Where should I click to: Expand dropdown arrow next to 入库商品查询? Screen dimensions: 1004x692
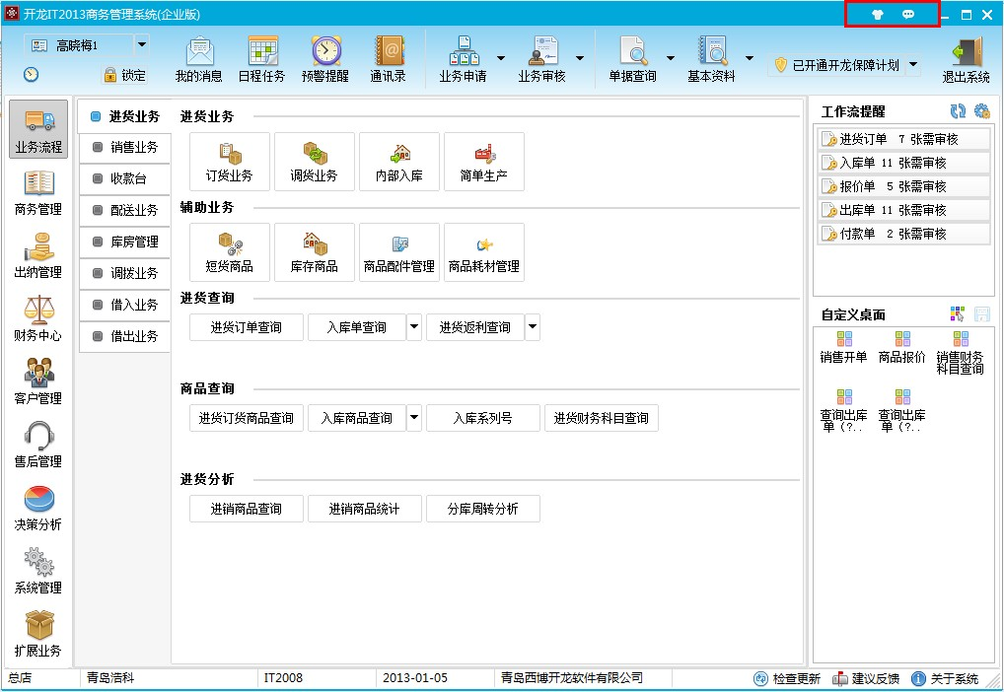pos(414,418)
